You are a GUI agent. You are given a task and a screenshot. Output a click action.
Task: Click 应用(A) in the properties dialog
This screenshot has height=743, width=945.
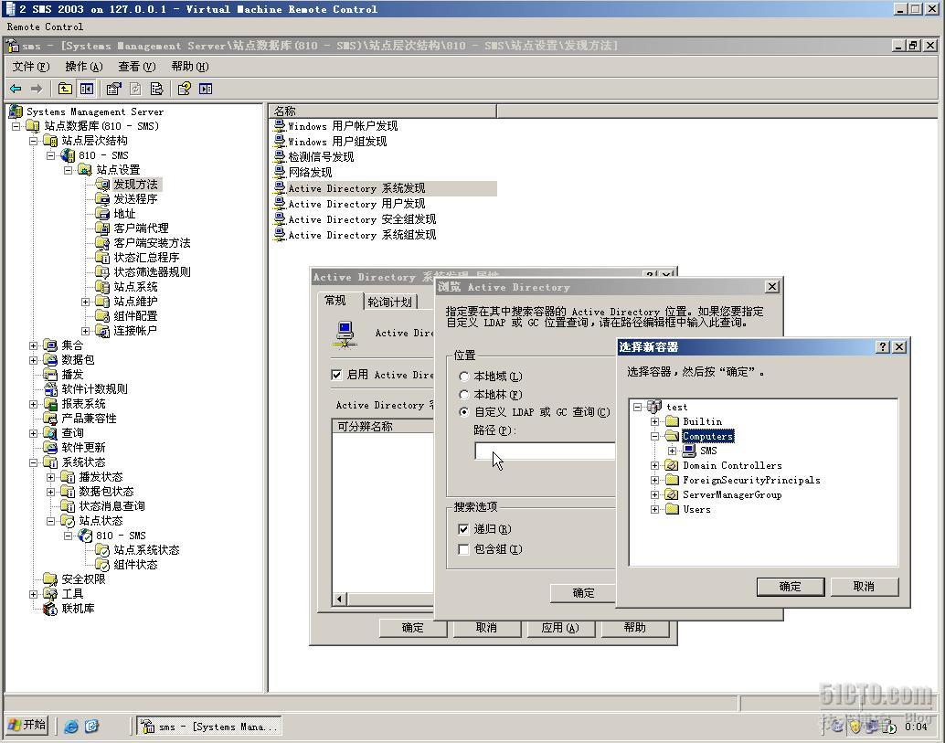(560, 628)
